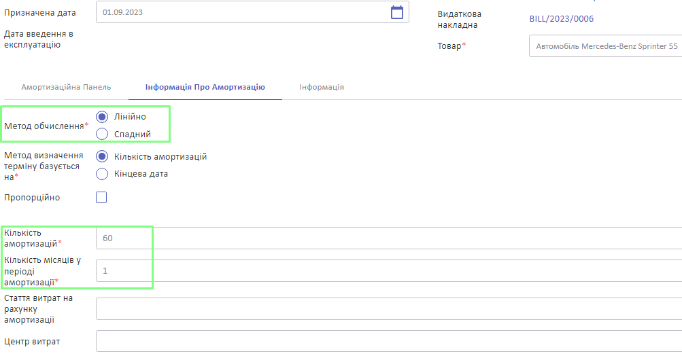Switch to Амортизаційна Панель tab
The image size is (682, 358).
(66, 87)
